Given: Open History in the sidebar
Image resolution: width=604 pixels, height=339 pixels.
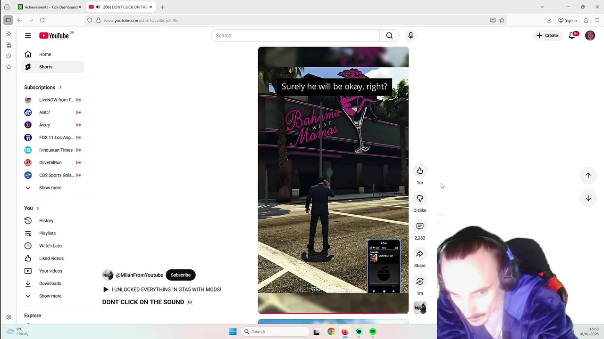Looking at the screenshot, I should (52, 220).
